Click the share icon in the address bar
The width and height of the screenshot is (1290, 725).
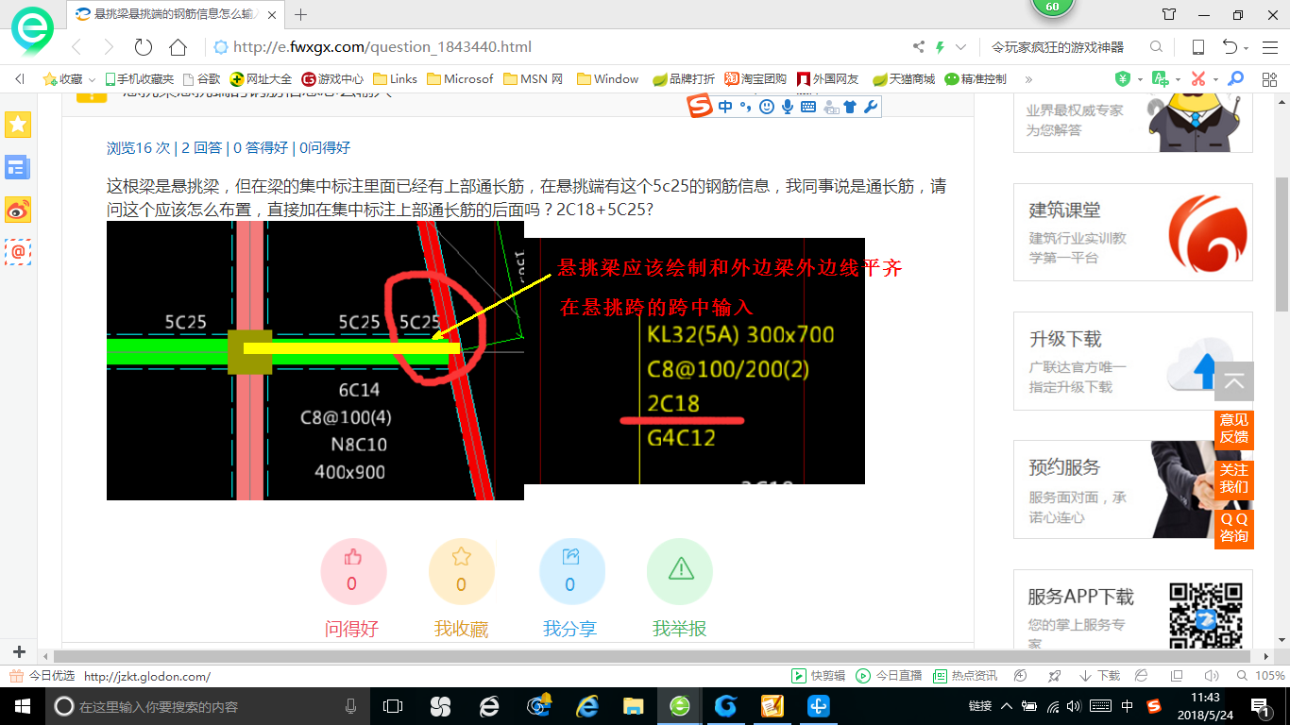[x=919, y=47]
